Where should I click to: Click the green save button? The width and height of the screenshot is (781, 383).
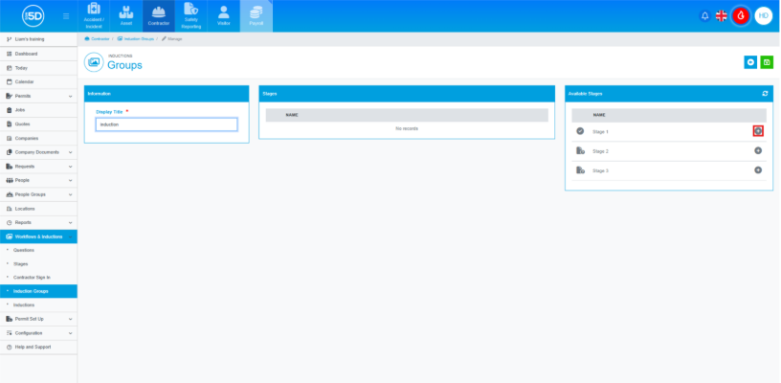point(767,62)
